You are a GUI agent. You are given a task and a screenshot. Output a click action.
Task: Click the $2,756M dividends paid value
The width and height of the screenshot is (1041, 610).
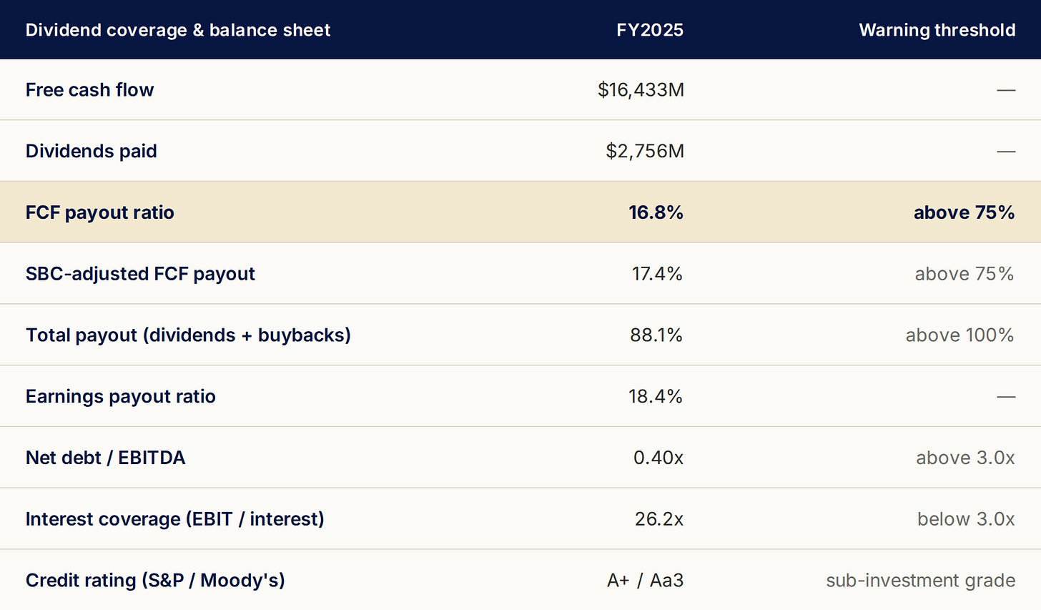[x=645, y=151]
